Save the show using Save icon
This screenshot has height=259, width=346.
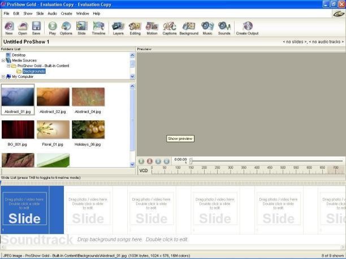[x=36, y=28]
